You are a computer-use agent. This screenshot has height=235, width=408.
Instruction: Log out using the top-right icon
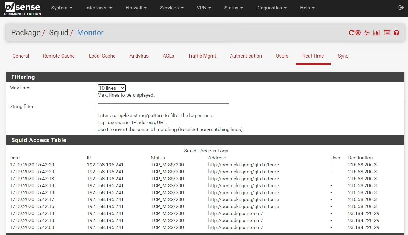click(401, 7)
